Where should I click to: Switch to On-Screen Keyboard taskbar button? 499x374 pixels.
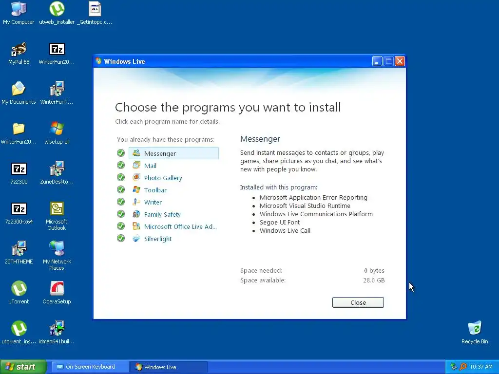pos(90,367)
